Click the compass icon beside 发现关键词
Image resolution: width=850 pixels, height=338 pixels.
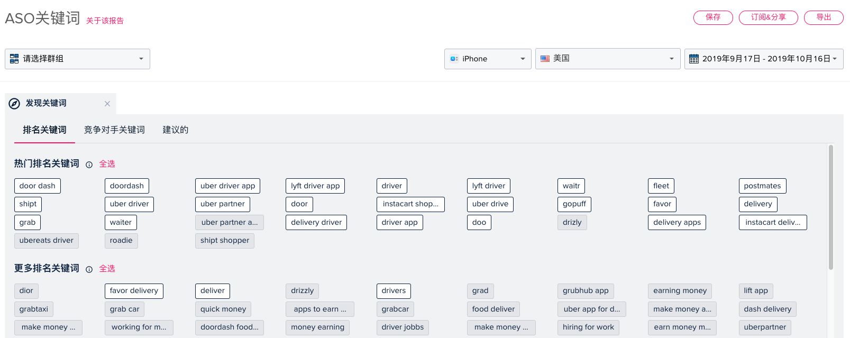14,104
